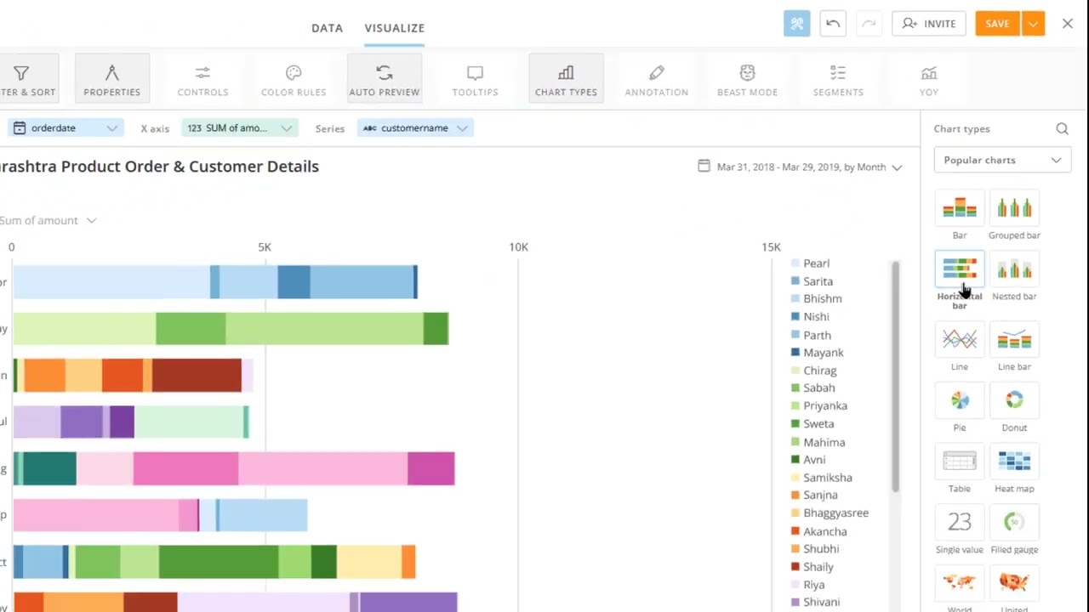
Task: Click Mayank in the legend
Action: click(x=824, y=353)
